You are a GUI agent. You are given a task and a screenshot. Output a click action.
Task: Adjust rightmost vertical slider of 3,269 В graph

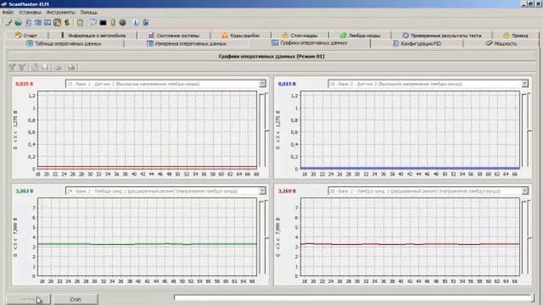pos(529,237)
